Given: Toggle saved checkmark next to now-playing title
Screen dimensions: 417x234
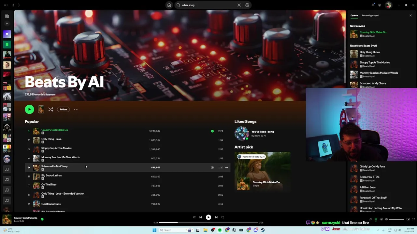Looking at the screenshot, I should [x=42, y=219].
